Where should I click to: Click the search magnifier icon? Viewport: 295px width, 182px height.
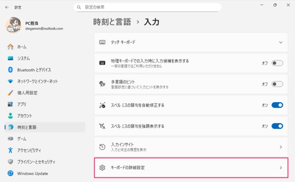(79, 7)
